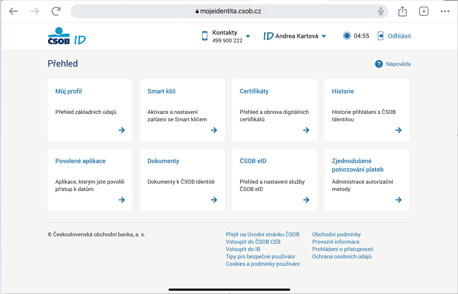Click text Dokumenty k ČSOB Identitě
Image resolution: width=458 pixels, height=294 pixels.
tap(181, 182)
